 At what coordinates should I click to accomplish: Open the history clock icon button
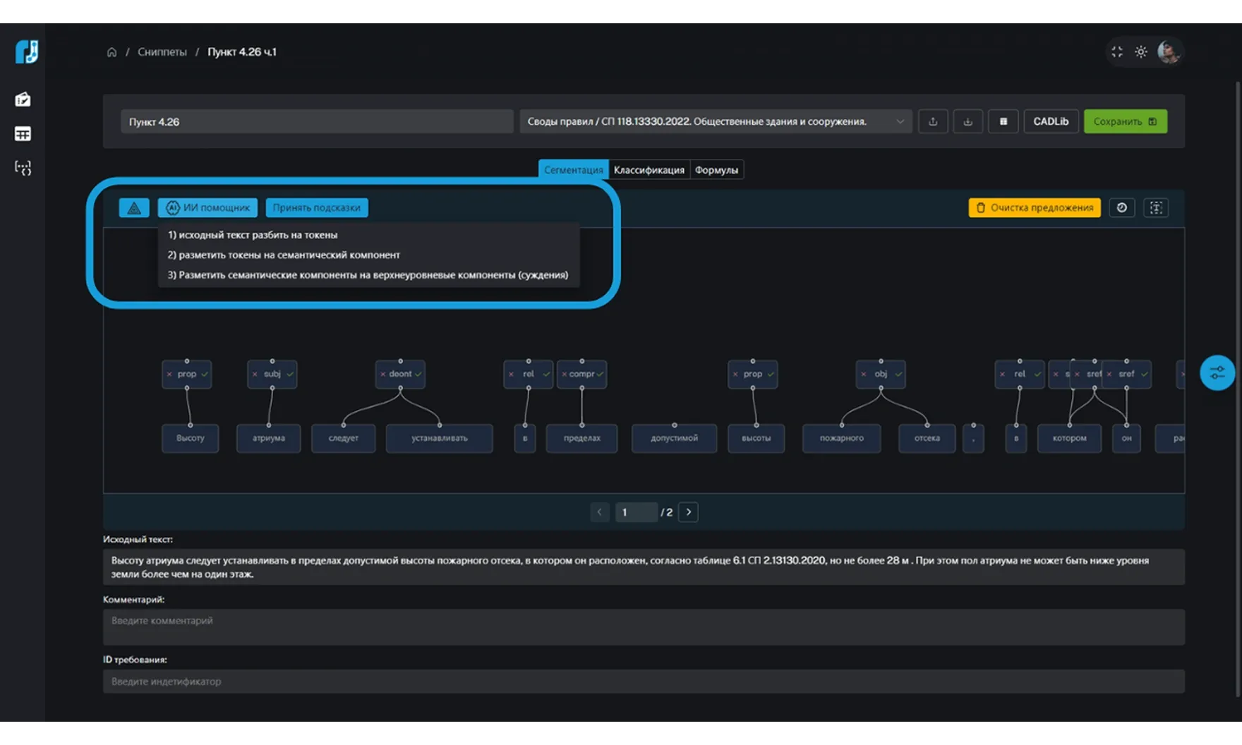1121,207
